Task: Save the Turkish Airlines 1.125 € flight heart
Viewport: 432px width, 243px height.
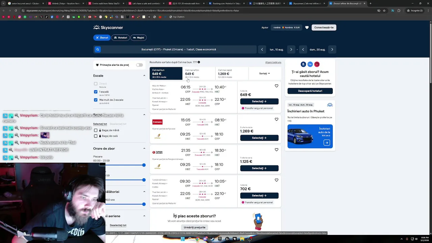Action: pos(276,150)
